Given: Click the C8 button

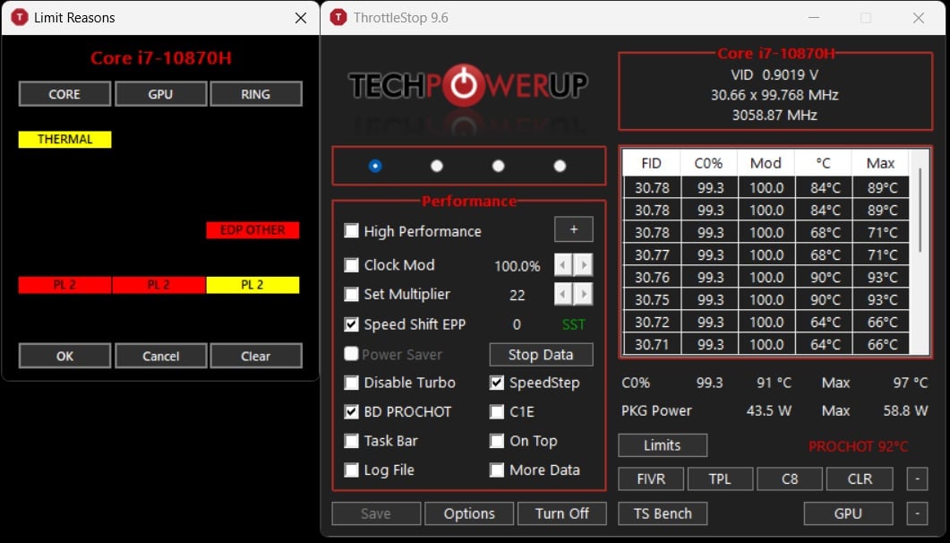Looking at the screenshot, I should point(790,478).
